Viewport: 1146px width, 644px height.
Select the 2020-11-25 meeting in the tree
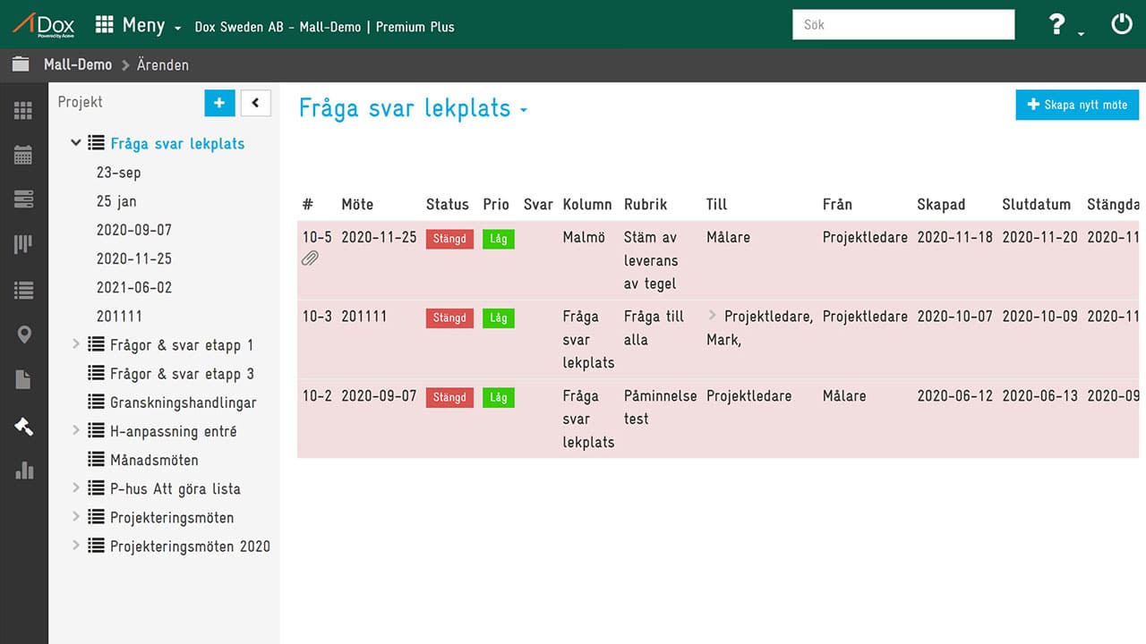[x=133, y=258]
